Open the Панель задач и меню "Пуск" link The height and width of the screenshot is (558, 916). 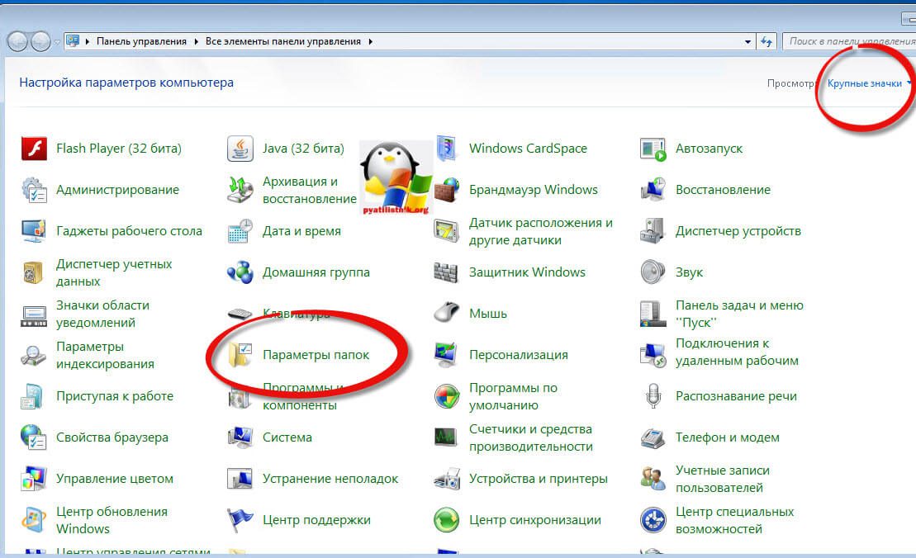[739, 314]
